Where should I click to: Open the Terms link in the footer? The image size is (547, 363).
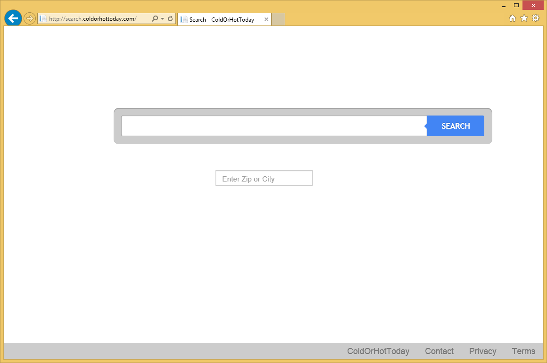click(523, 351)
